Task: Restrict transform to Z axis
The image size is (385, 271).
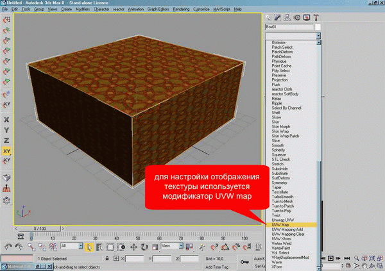Action: click(6, 140)
